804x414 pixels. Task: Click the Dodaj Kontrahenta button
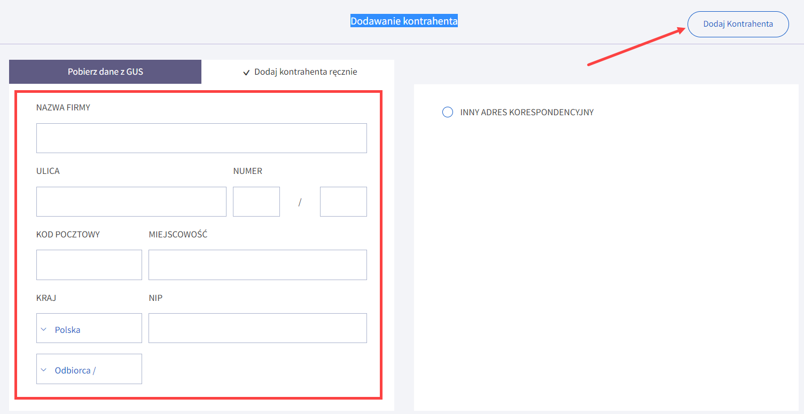[738, 24]
